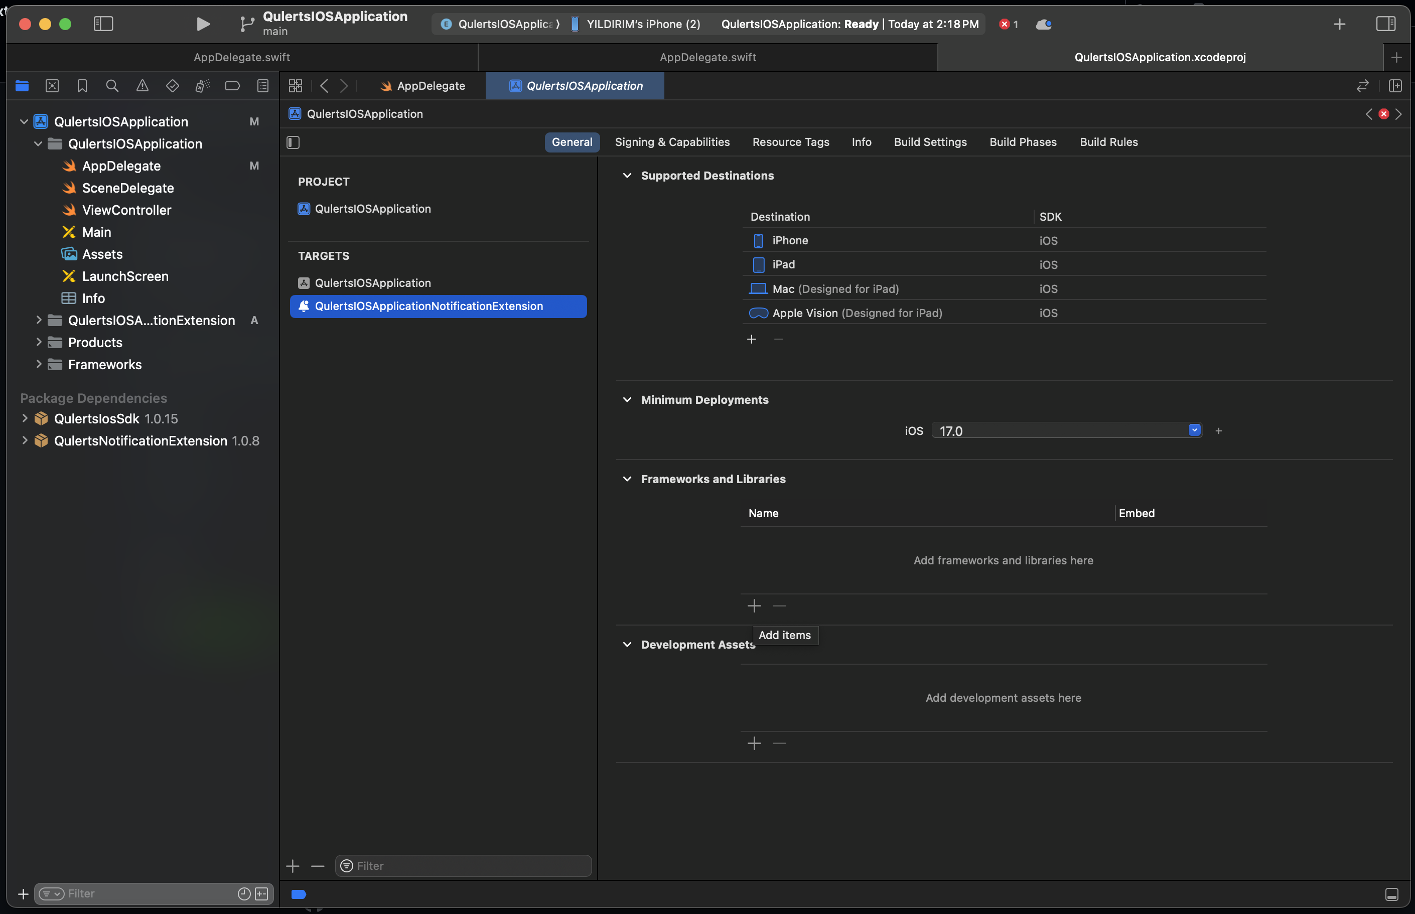This screenshot has height=914, width=1415.
Task: Open the Debug navigator icon
Action: 202,86
